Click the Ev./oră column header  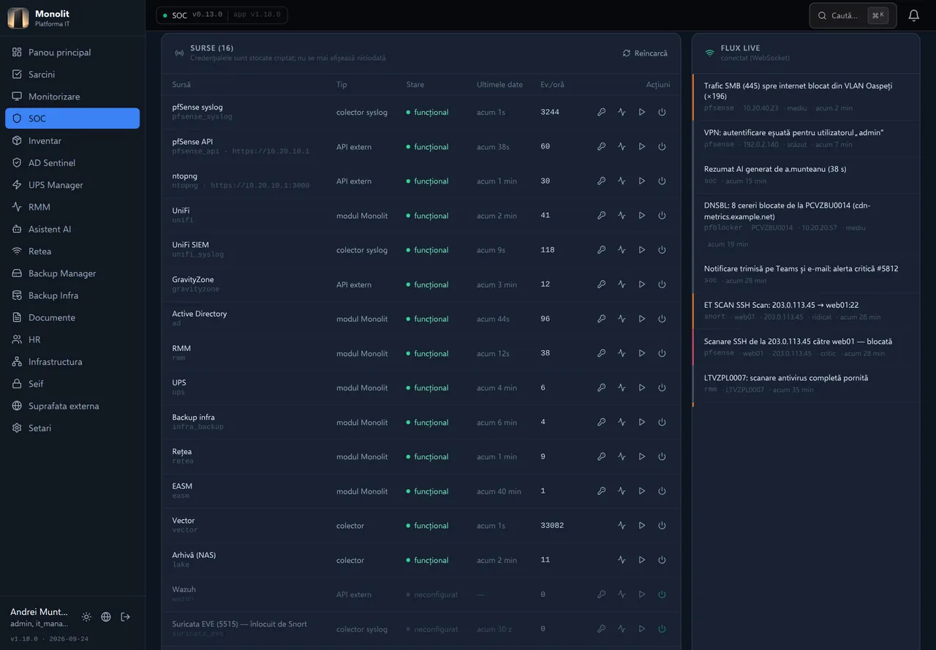click(x=552, y=85)
